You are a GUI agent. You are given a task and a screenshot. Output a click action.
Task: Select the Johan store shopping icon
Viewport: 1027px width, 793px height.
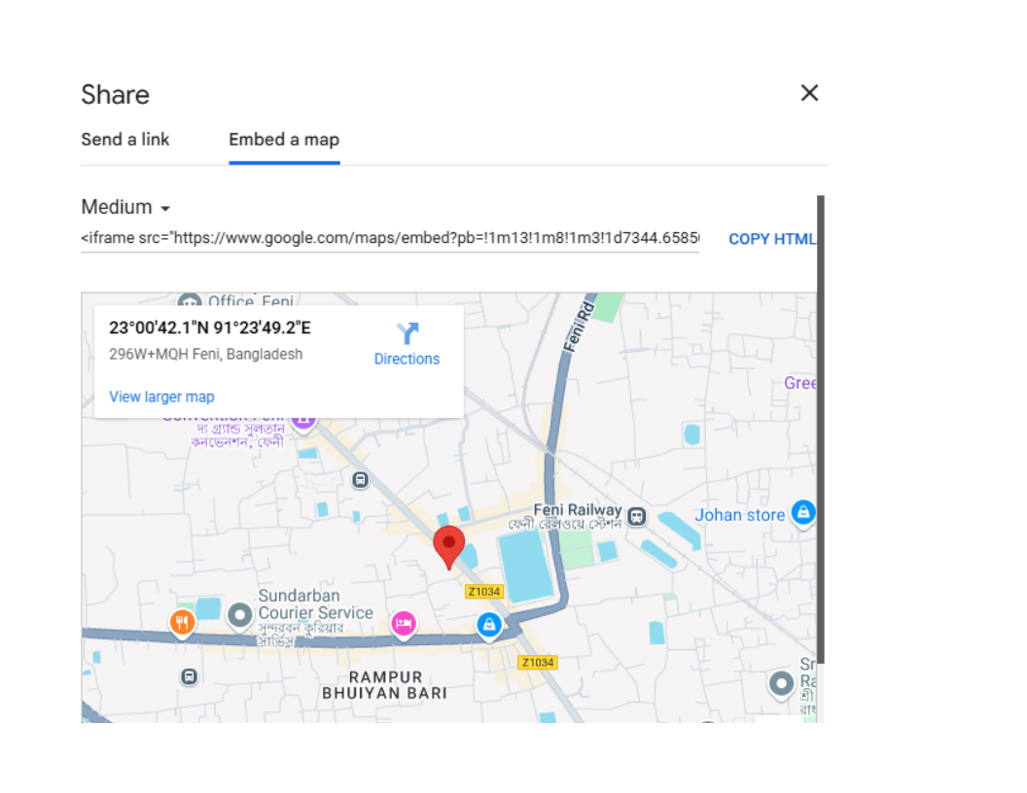(x=802, y=512)
